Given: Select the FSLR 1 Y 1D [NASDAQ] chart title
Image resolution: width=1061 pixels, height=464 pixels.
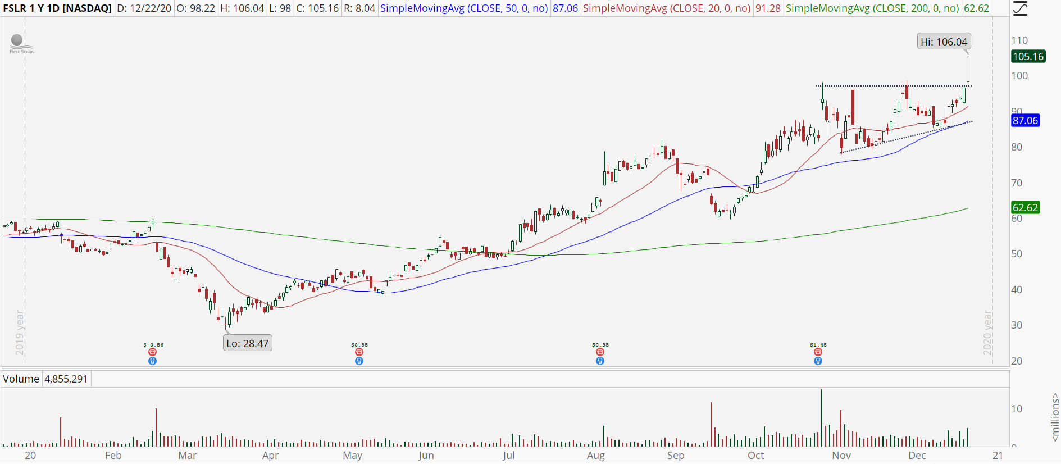Looking at the screenshot, I should pyautogui.click(x=57, y=8).
